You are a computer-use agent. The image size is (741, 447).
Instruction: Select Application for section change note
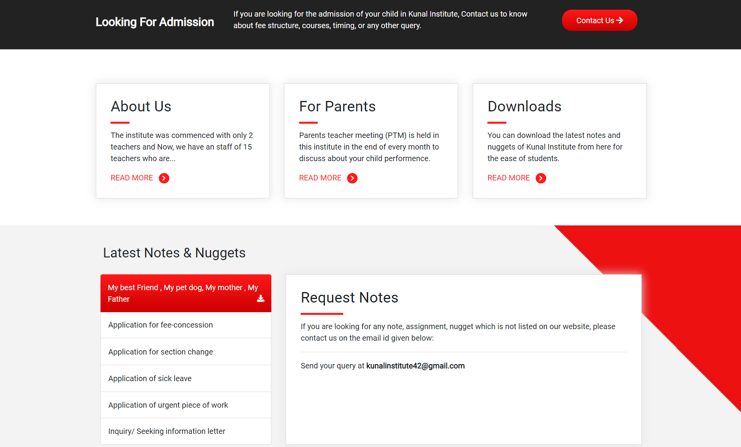pos(160,352)
